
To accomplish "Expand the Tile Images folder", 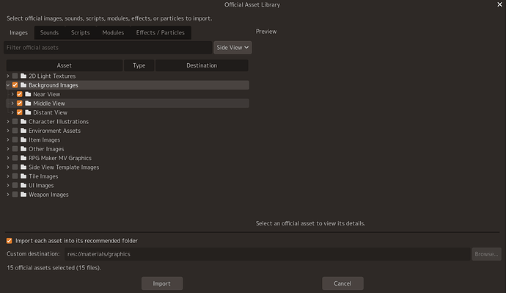I will coord(8,176).
